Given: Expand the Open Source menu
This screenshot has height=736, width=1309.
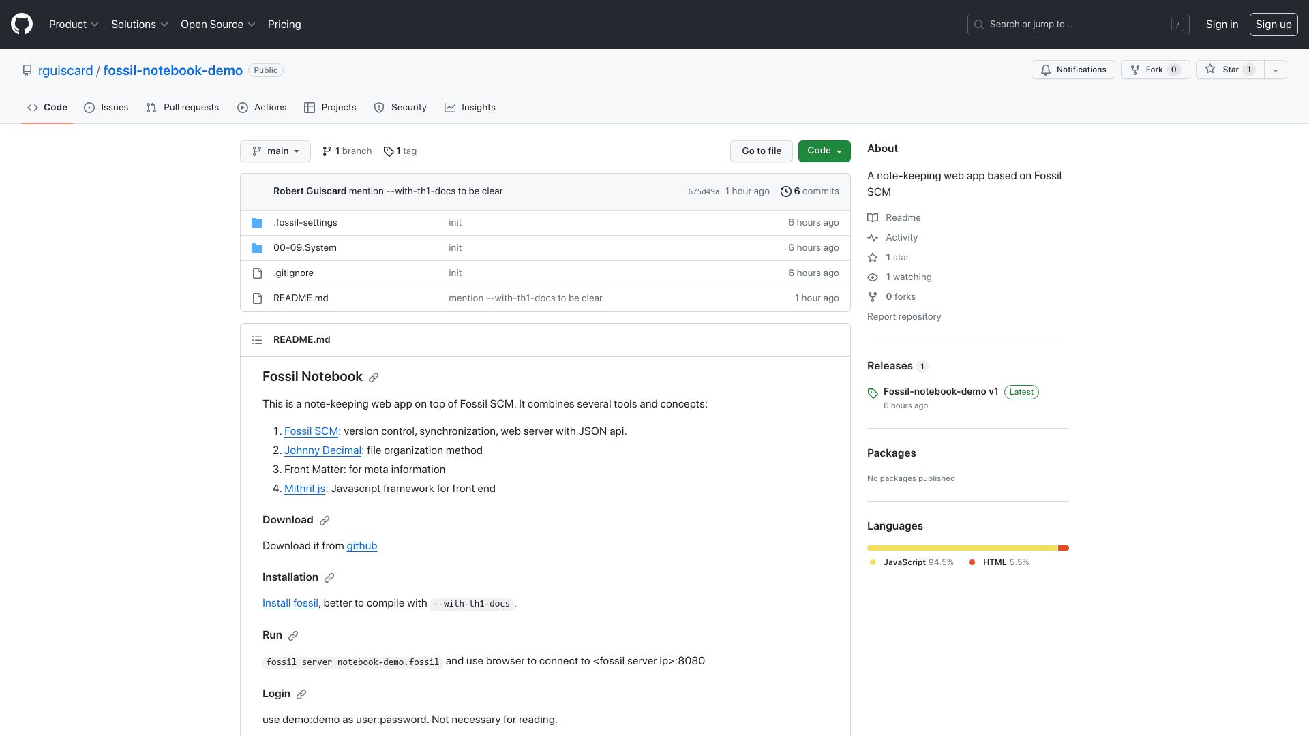Looking at the screenshot, I should click(x=218, y=25).
